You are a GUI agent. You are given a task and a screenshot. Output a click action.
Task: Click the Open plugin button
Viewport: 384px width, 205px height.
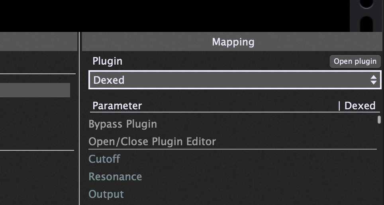(355, 61)
